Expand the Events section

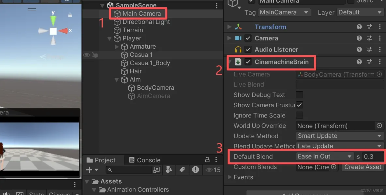click(x=229, y=177)
